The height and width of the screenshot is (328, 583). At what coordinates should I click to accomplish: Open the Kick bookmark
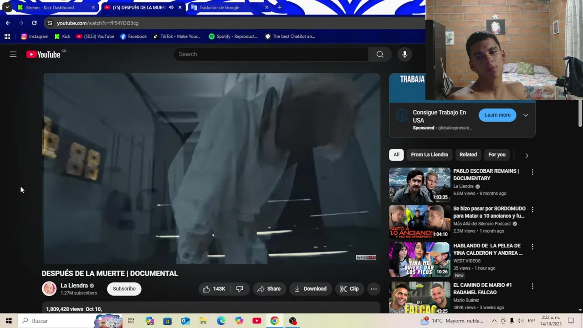click(62, 36)
